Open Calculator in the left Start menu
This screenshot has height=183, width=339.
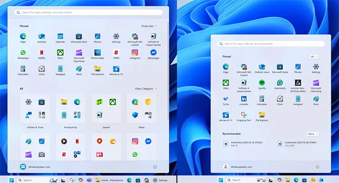click(23, 70)
